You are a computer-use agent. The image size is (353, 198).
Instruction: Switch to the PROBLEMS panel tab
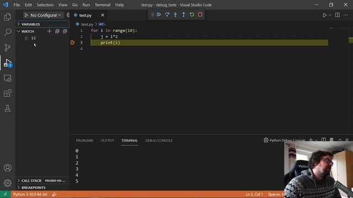[x=84, y=141]
